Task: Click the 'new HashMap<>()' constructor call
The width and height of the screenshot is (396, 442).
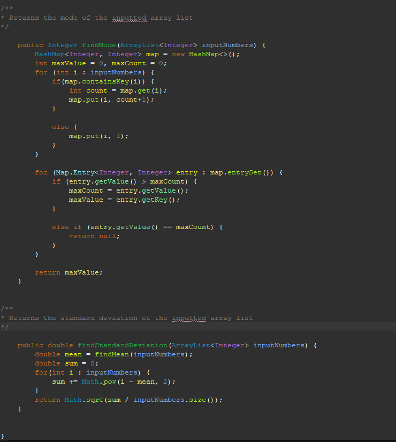Action: [205, 54]
